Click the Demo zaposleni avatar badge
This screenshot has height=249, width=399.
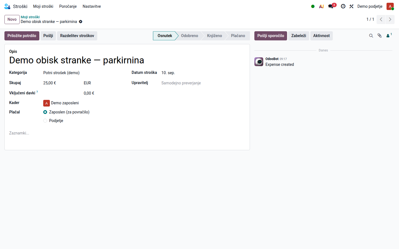(x=47, y=103)
